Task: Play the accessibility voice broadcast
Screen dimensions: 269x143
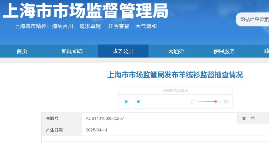Action: [126, 101]
